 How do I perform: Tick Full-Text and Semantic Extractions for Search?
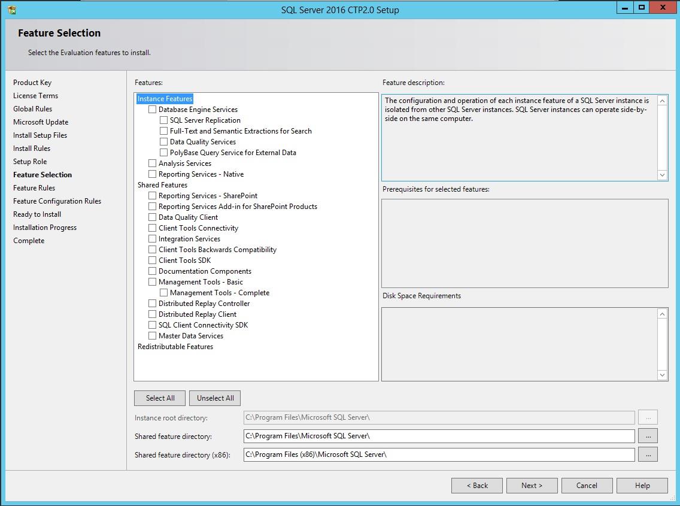click(163, 131)
